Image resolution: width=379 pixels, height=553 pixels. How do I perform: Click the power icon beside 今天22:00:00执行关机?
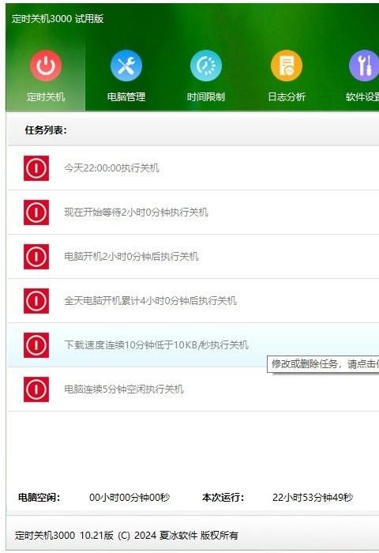coord(36,168)
